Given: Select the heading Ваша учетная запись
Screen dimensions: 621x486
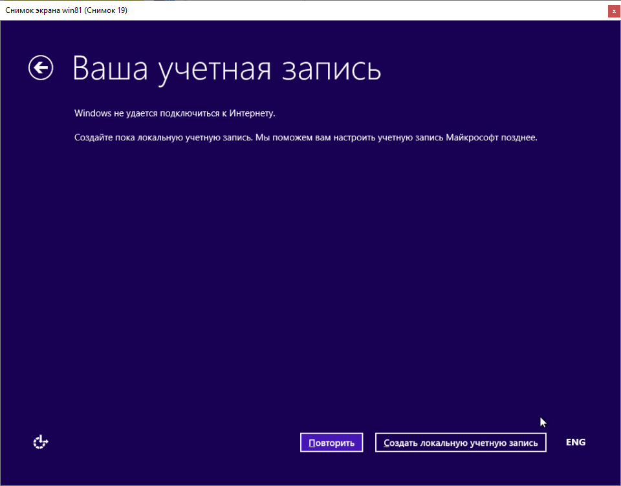Looking at the screenshot, I should [226, 69].
